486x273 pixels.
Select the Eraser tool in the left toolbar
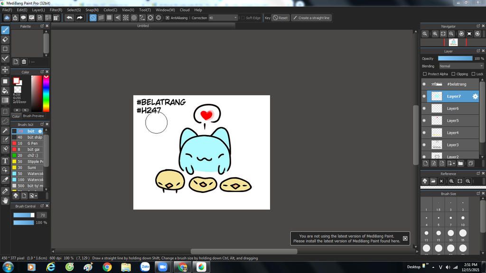[x=5, y=39]
